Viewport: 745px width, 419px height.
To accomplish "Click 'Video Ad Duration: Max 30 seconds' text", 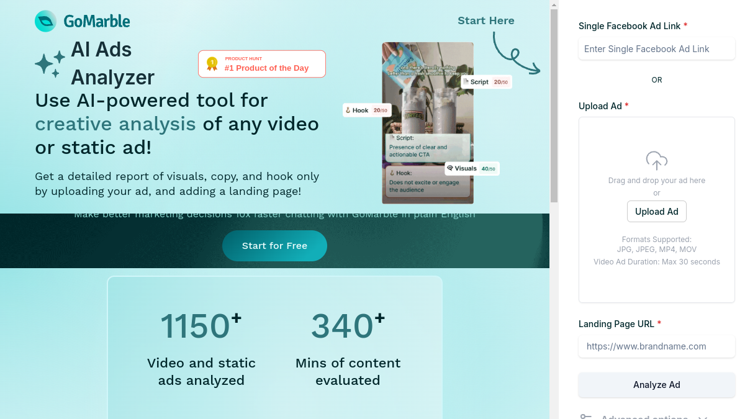I will [657, 262].
